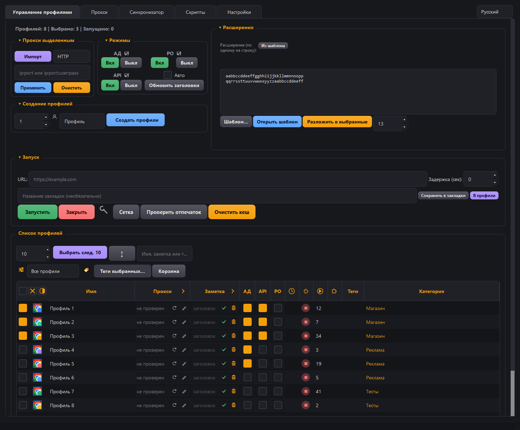
Task: Collapse the Расширения section
Action: point(220,28)
